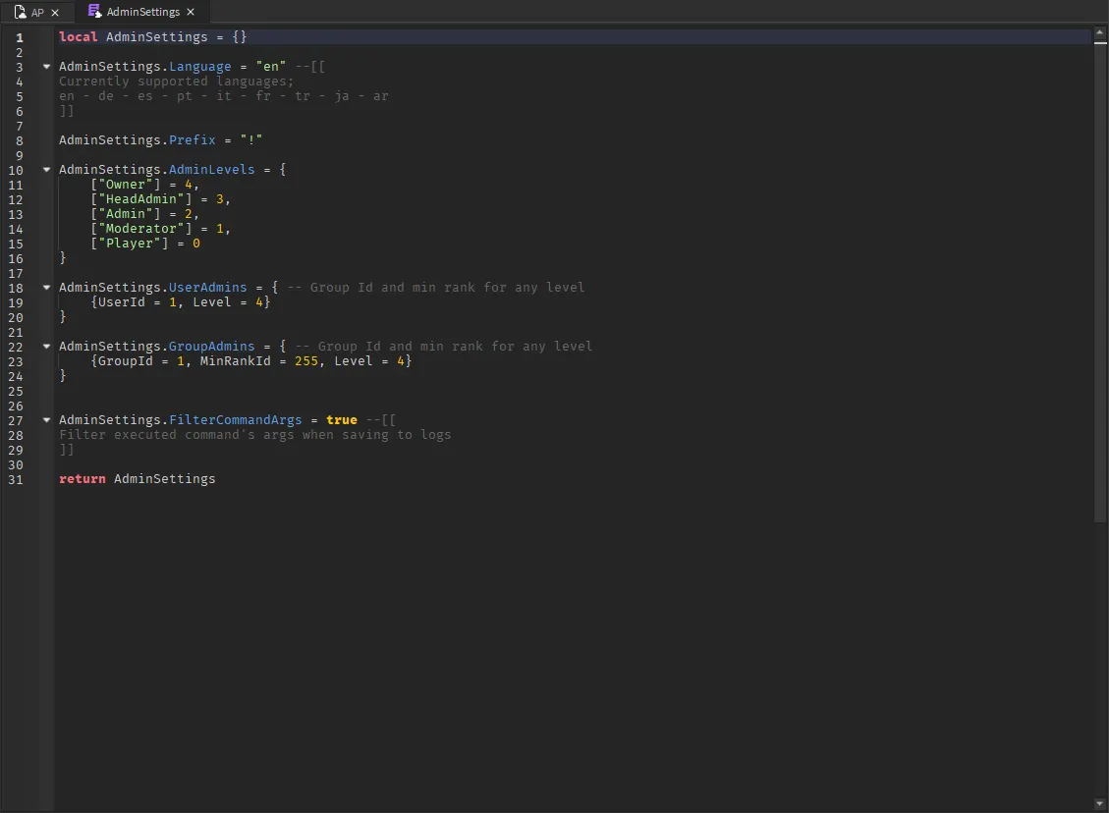Click the return keyword on last line

[82, 479]
